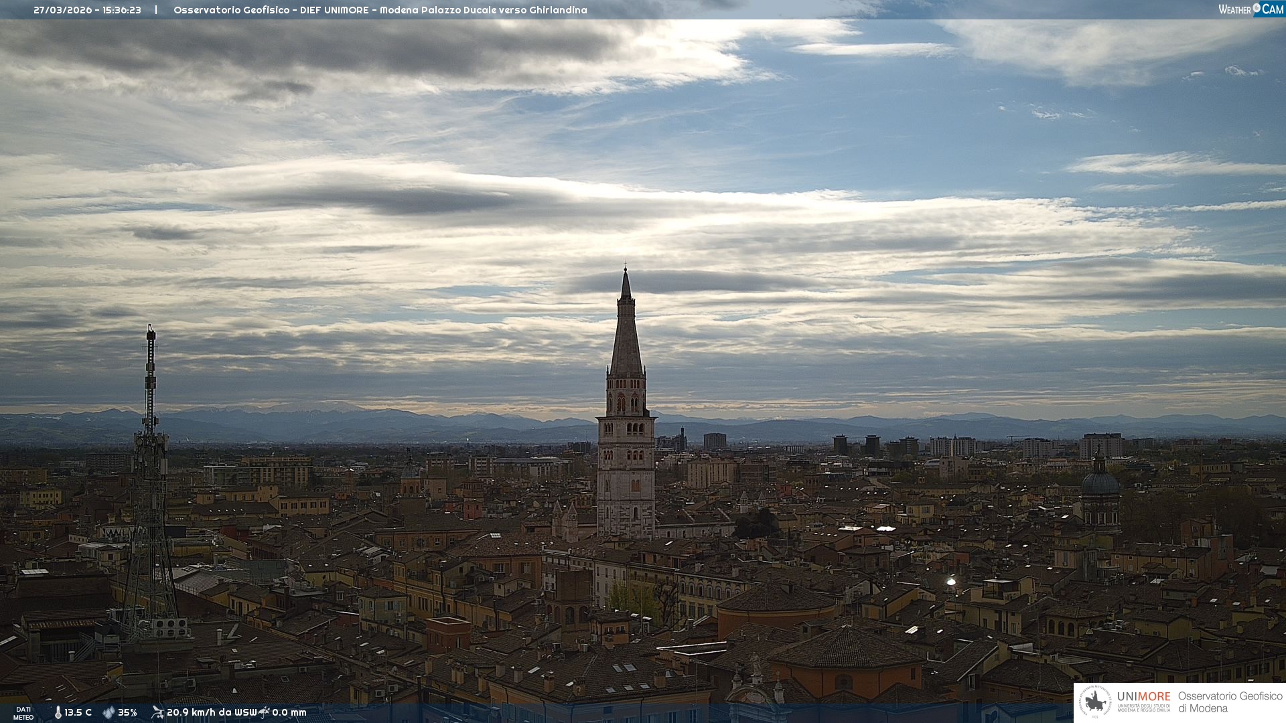Click the humidity water-drops icon

tap(109, 712)
